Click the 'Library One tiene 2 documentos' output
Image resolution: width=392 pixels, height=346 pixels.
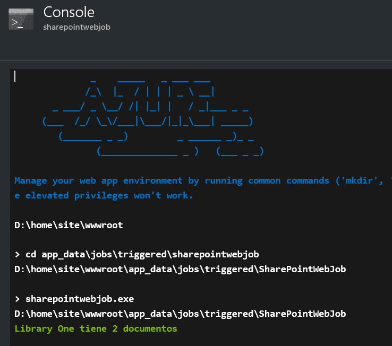[x=96, y=329]
